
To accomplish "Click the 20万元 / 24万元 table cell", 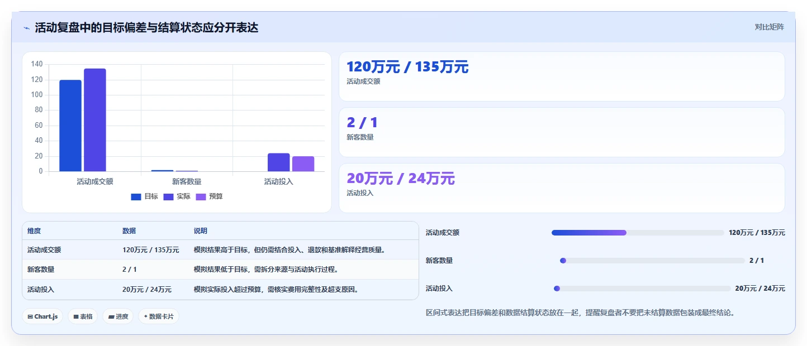I will point(147,290).
